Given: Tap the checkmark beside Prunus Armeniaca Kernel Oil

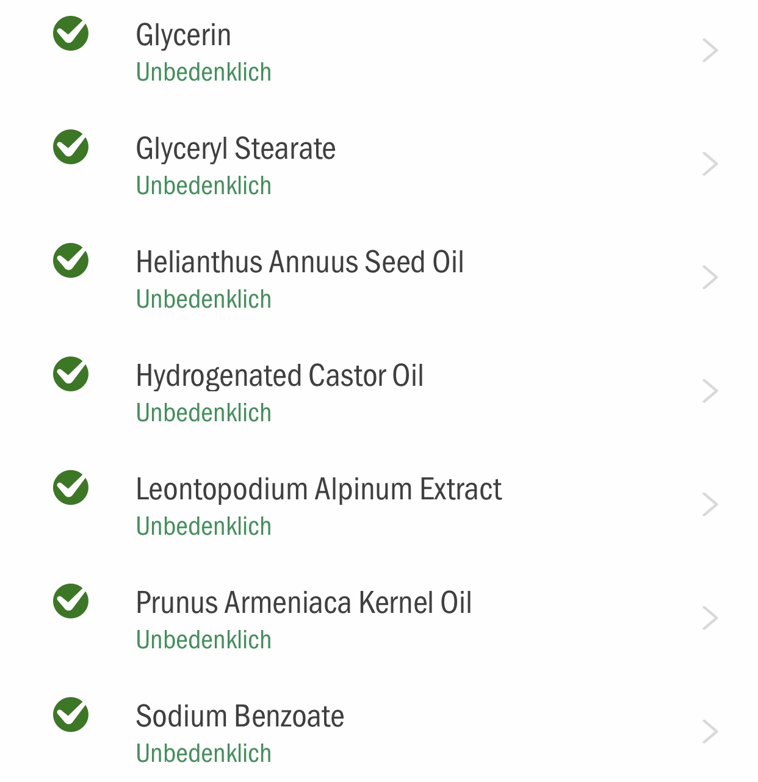Looking at the screenshot, I should [71, 601].
